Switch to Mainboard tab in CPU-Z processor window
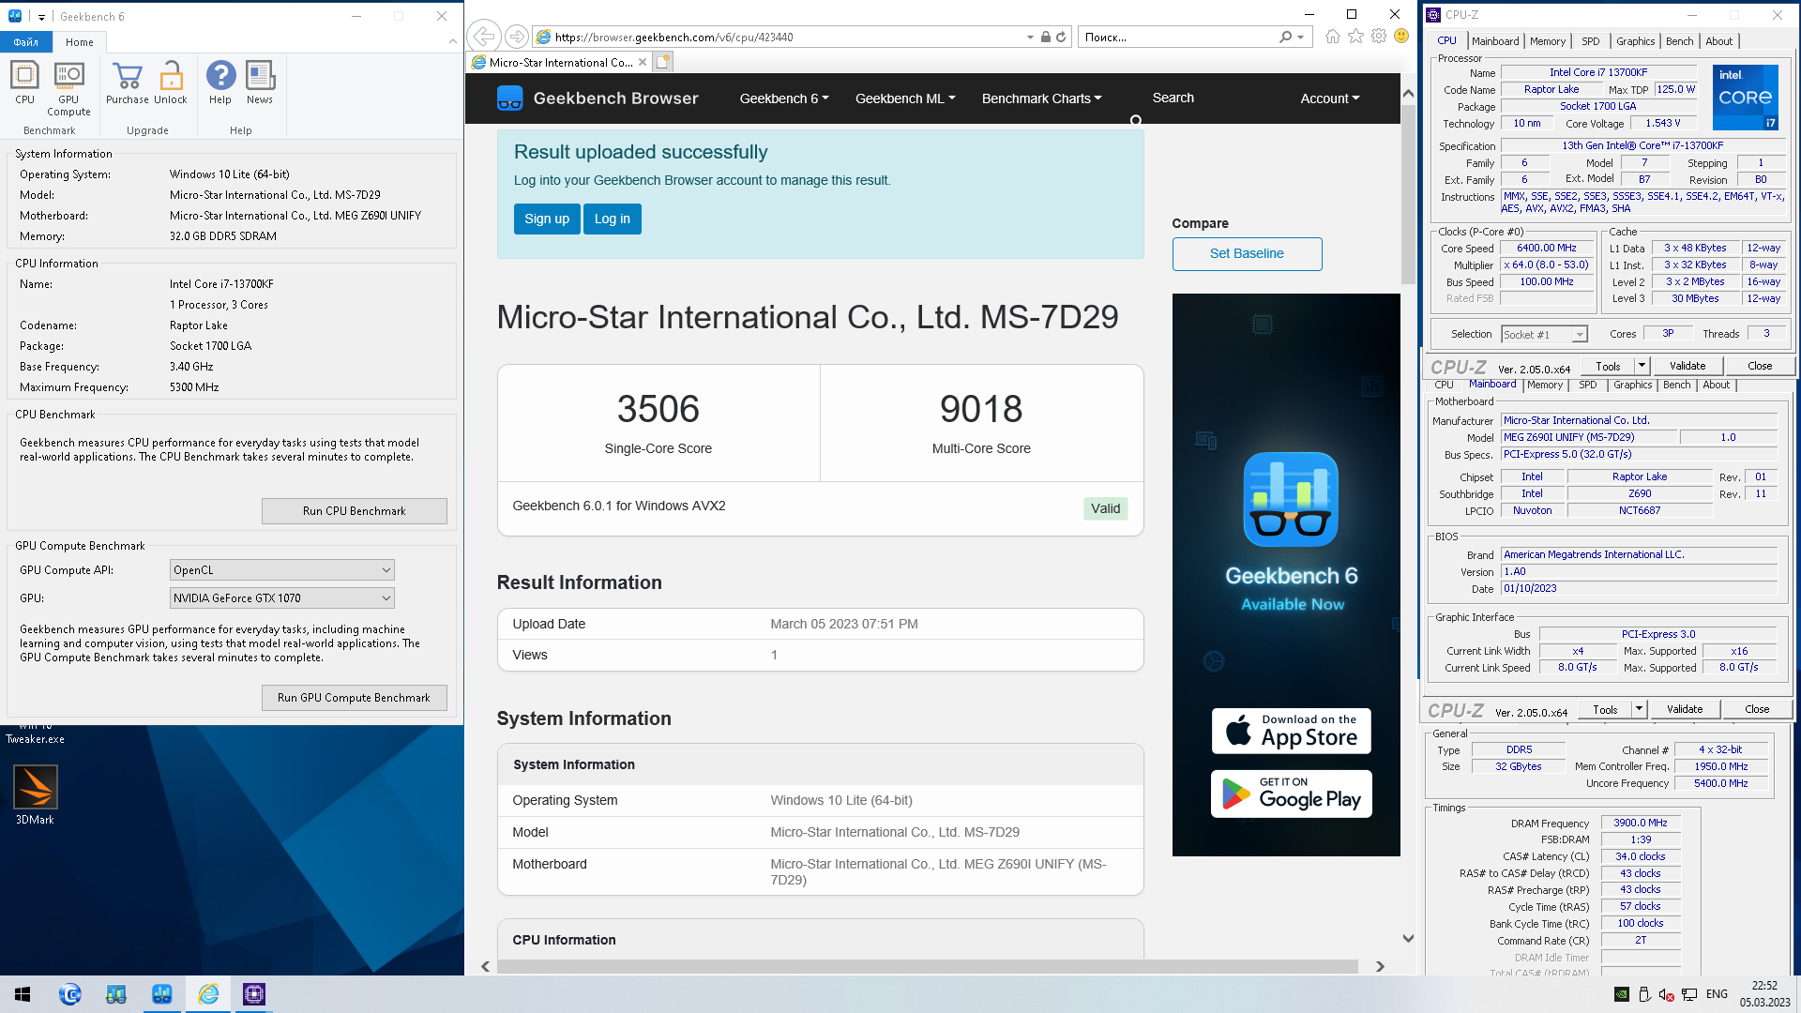 point(1494,41)
